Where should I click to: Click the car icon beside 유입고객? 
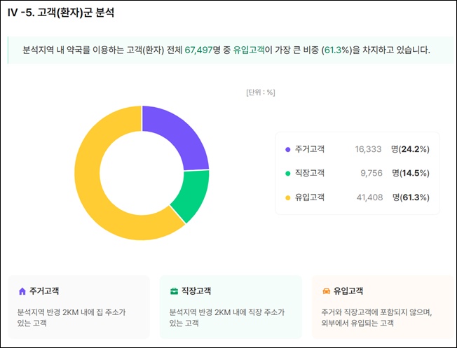[326, 291]
